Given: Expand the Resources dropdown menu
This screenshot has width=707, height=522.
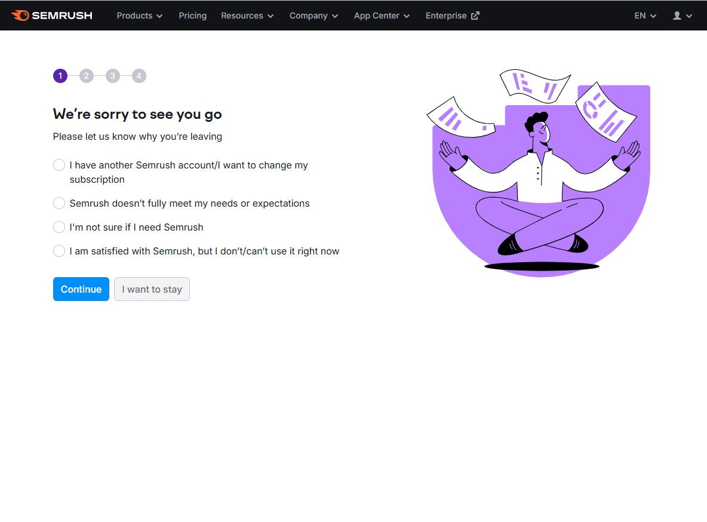Looking at the screenshot, I should (x=247, y=16).
